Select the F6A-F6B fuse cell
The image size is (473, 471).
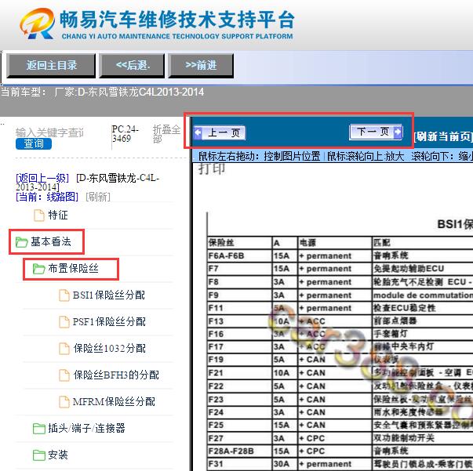[240, 255]
